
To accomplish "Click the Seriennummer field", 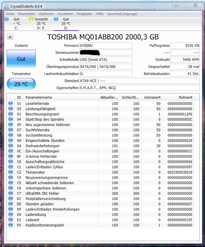I will [106, 53].
